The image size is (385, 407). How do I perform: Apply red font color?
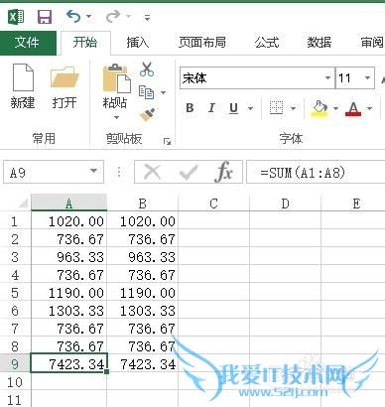pos(353,108)
